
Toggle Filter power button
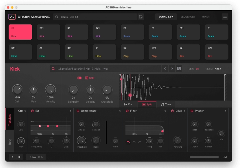[127, 111]
